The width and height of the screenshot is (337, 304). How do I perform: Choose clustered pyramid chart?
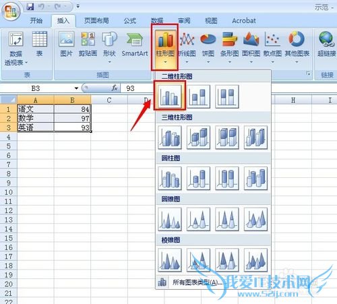tap(170, 260)
